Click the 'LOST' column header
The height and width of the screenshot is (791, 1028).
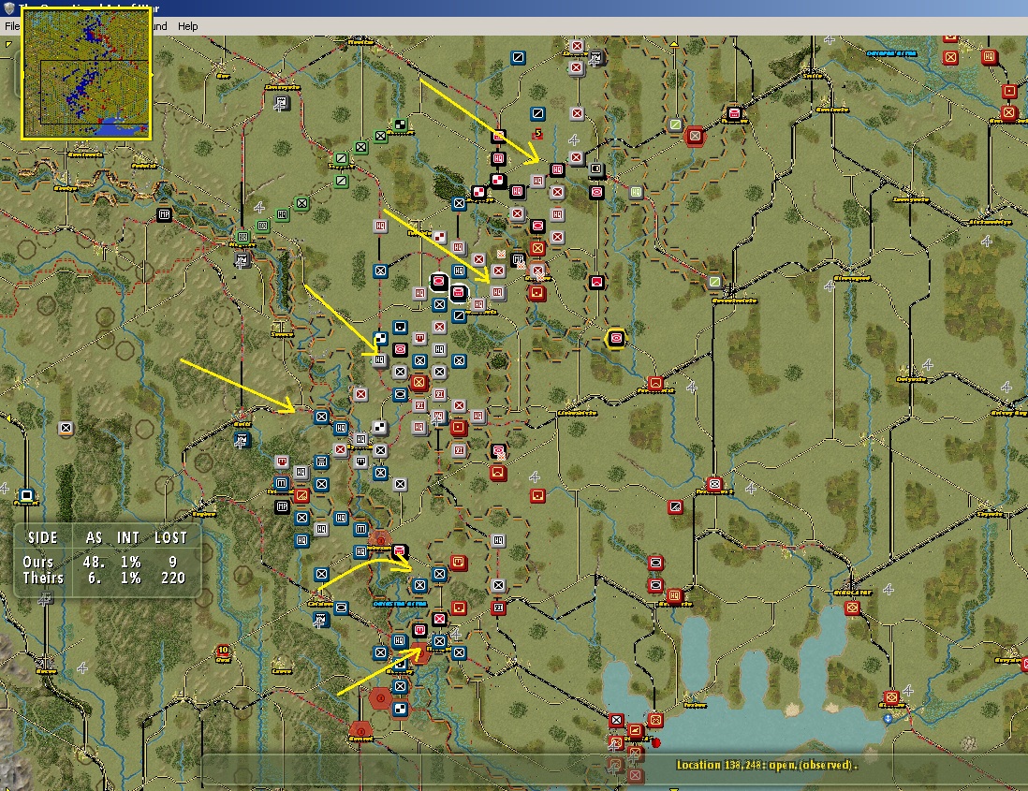pos(170,537)
